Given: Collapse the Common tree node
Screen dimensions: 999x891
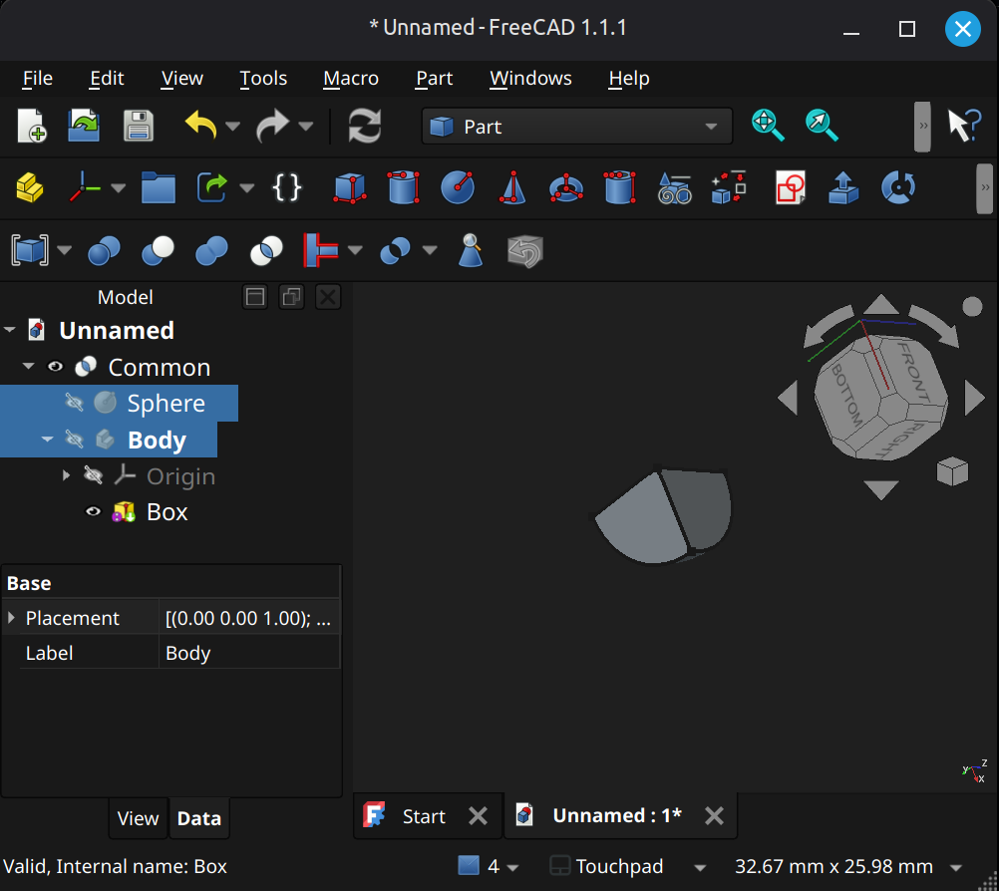Looking at the screenshot, I should [x=28, y=366].
